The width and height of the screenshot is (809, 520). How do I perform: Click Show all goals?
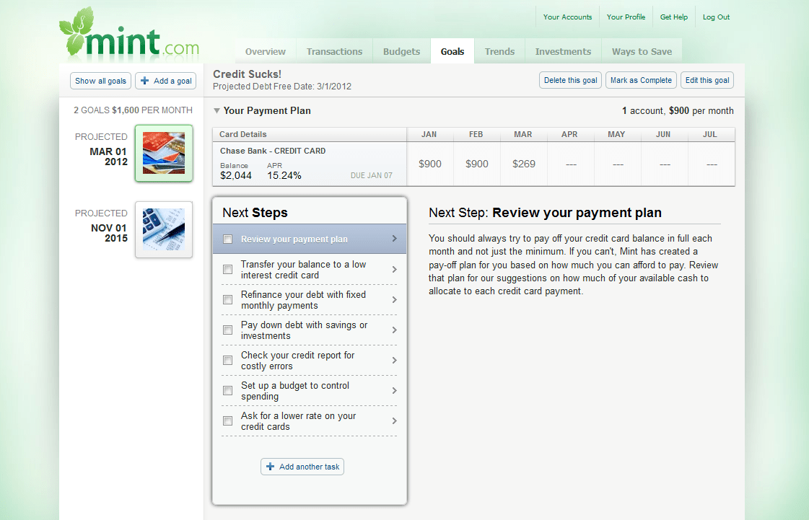tap(100, 80)
